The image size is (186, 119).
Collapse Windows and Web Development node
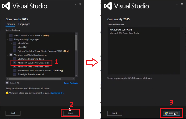point(8,55)
